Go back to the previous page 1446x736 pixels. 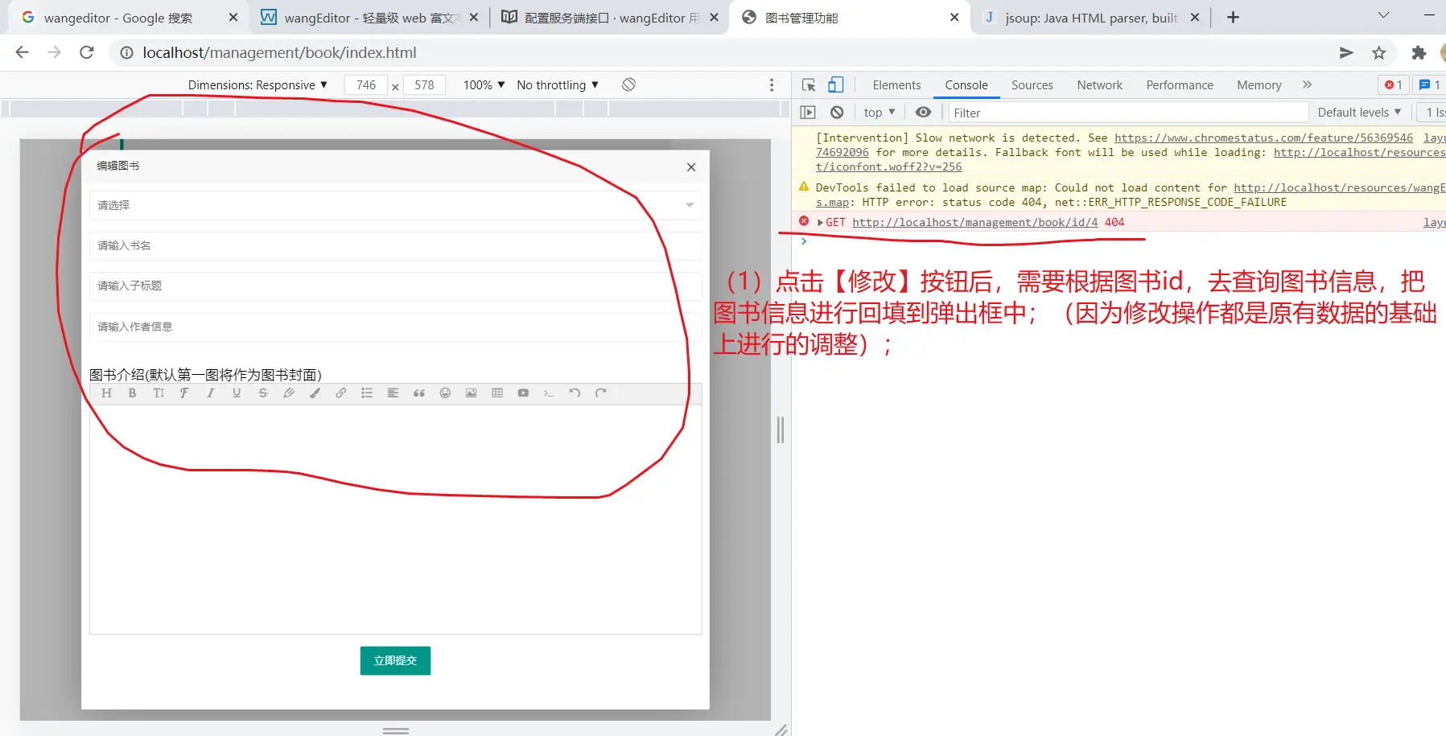pos(22,53)
